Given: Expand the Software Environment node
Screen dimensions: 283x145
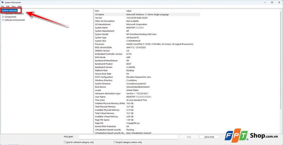Looking at the screenshot, I should 3,20.
